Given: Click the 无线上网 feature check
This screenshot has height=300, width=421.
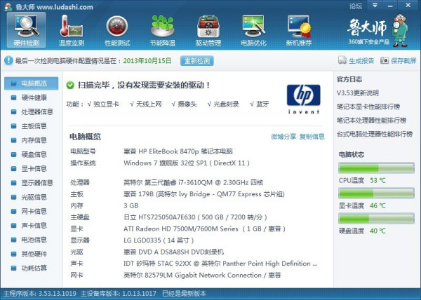Looking at the screenshot, I should (146, 104).
